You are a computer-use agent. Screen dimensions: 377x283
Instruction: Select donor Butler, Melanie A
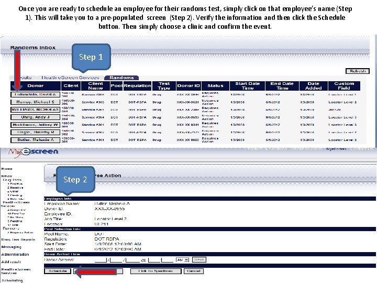35,140
